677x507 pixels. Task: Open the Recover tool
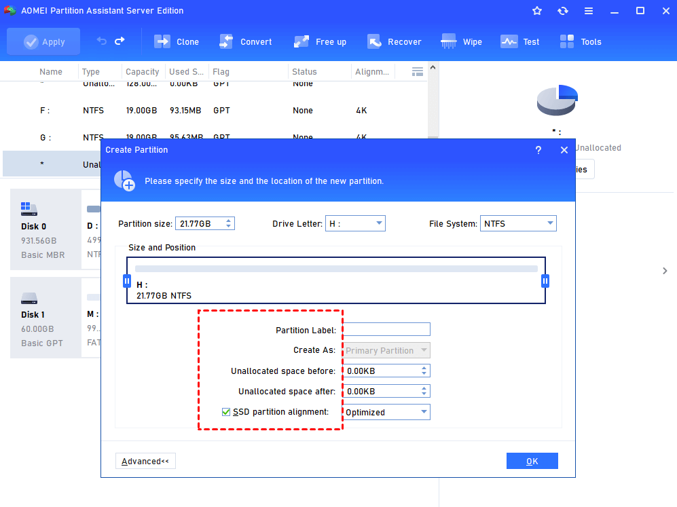[394, 42]
